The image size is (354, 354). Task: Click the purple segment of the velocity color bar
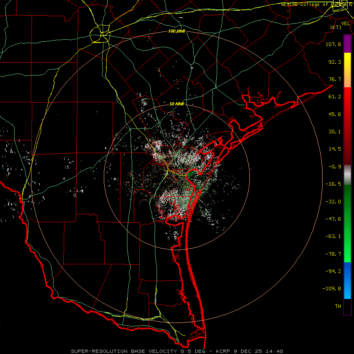point(347,44)
